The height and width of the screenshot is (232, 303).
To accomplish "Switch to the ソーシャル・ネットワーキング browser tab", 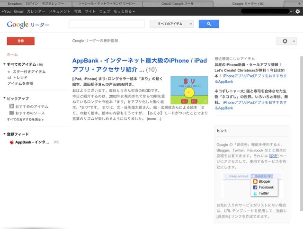I will (107, 3).
